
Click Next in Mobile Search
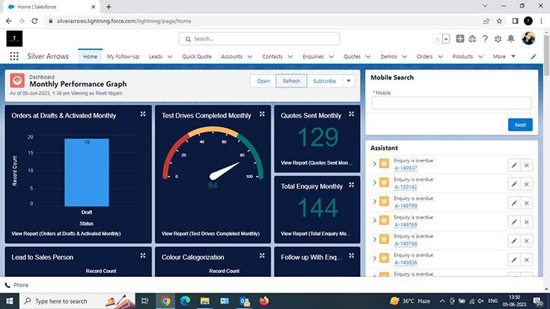coord(520,125)
